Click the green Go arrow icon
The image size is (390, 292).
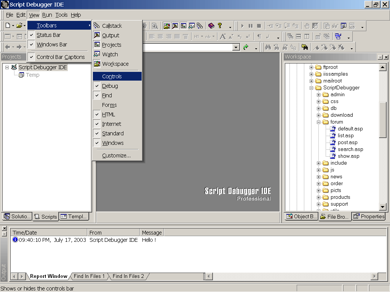(x=246, y=47)
